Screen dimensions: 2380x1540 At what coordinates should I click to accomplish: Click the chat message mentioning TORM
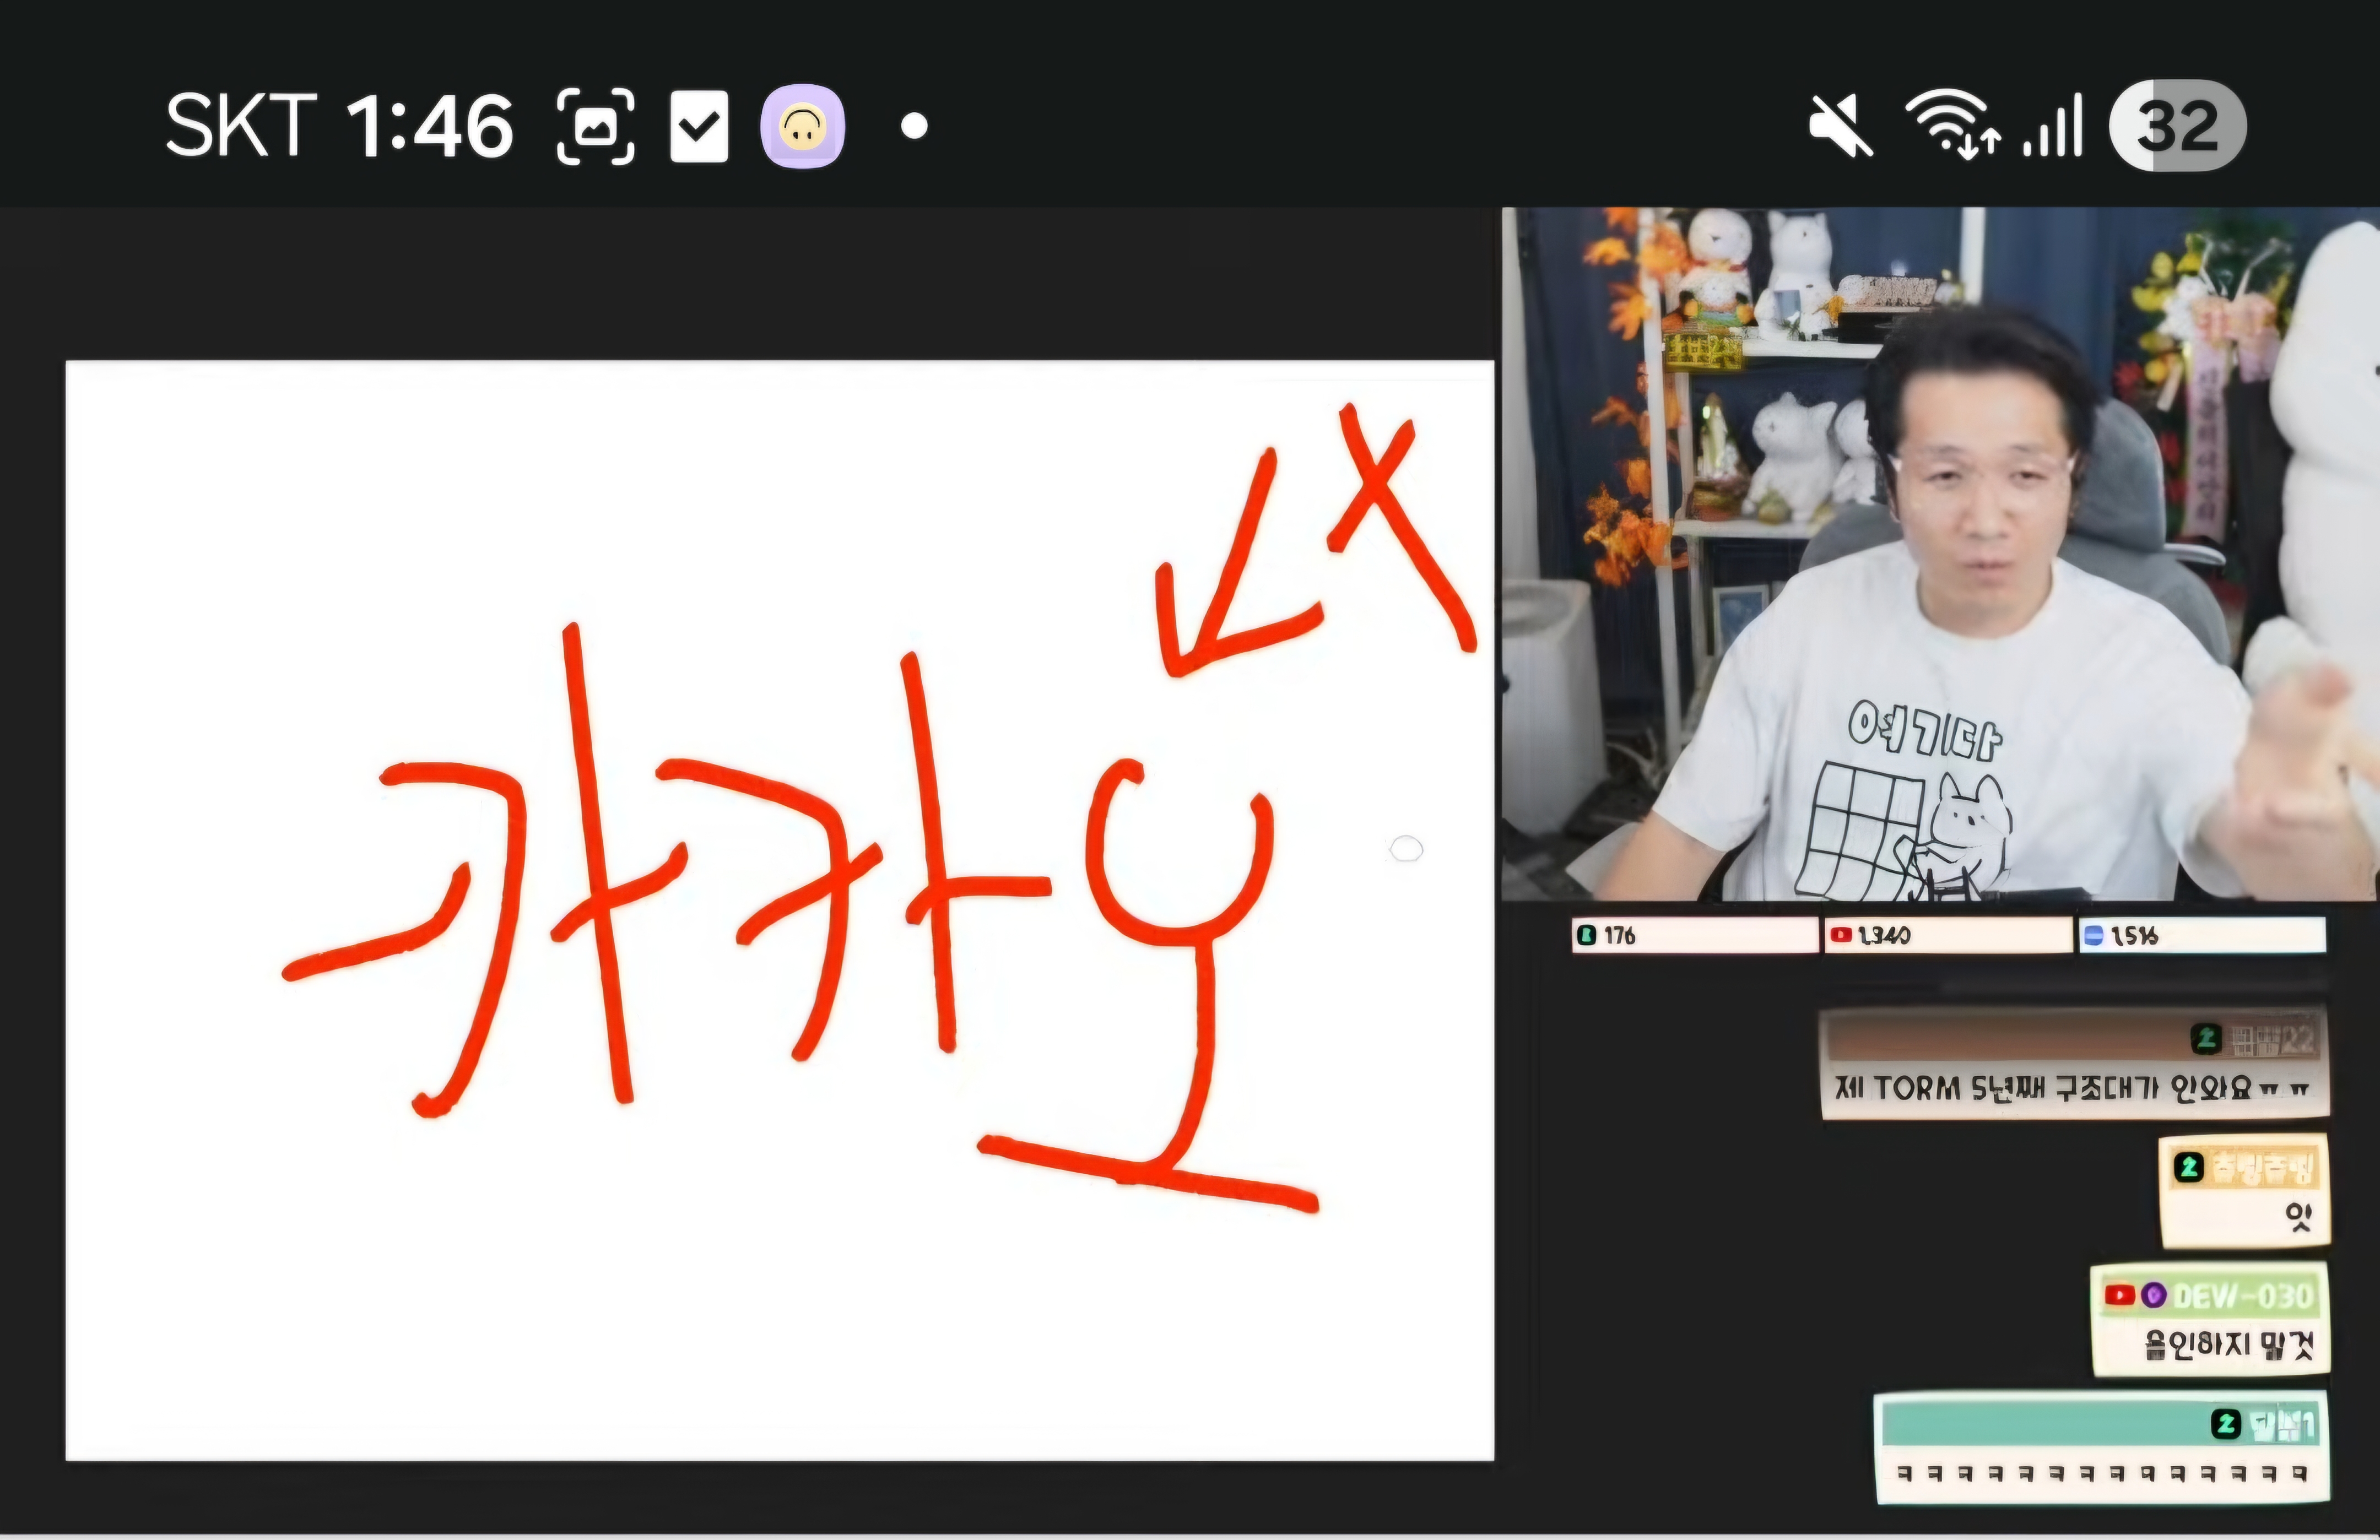[2072, 1088]
